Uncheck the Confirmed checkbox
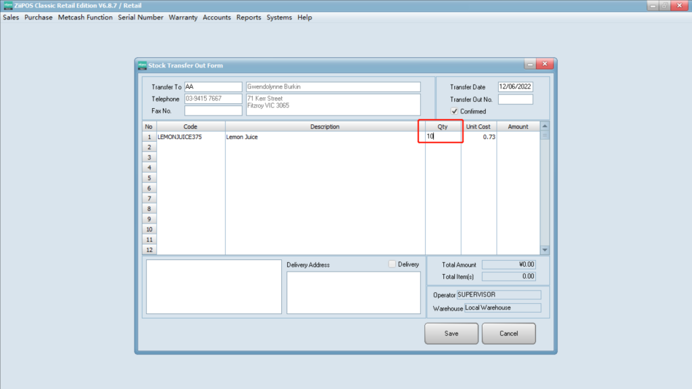 [455, 111]
